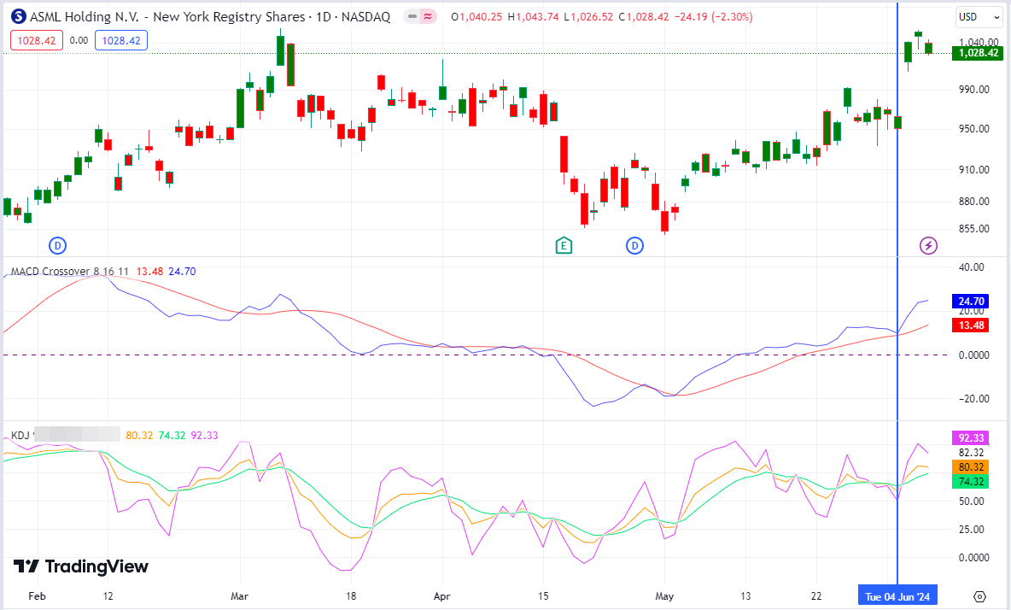Click the first dividend D marker in February

pos(57,246)
